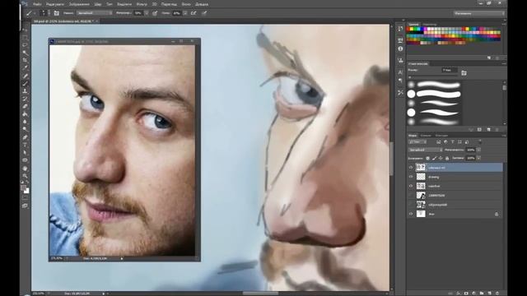Open the layer opacity slider arrow
527x296 pixels.
pyautogui.click(x=478, y=150)
